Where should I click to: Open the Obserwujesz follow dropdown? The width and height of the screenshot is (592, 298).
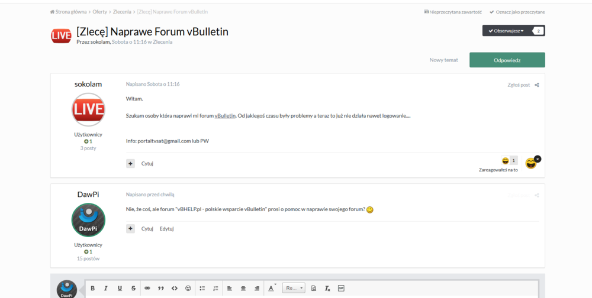[506, 31]
